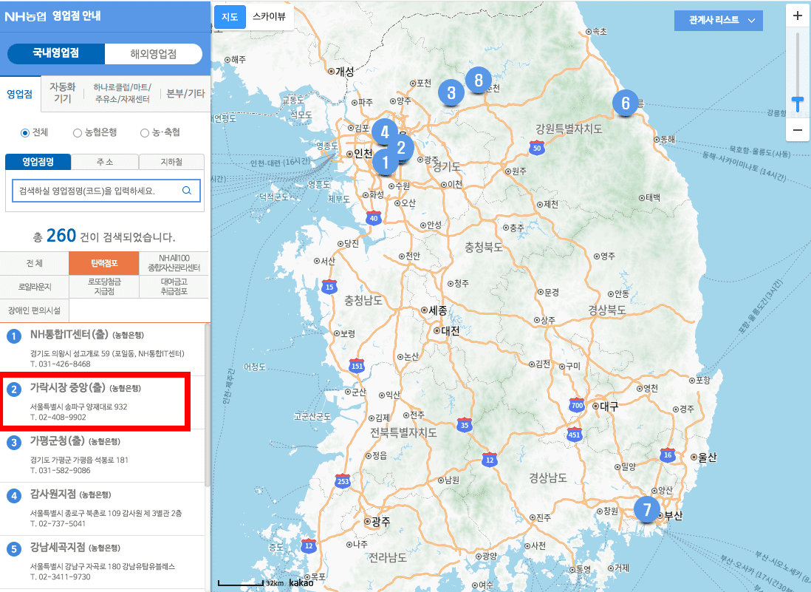Select the 전체 radio button
811x592 pixels.
(x=25, y=133)
